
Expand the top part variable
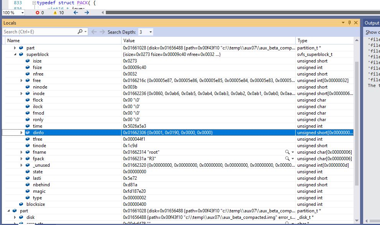(15, 48)
